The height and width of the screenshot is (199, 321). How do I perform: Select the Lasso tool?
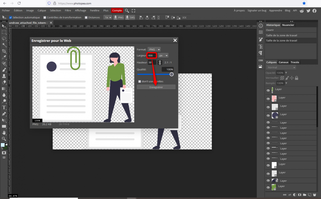4,39
